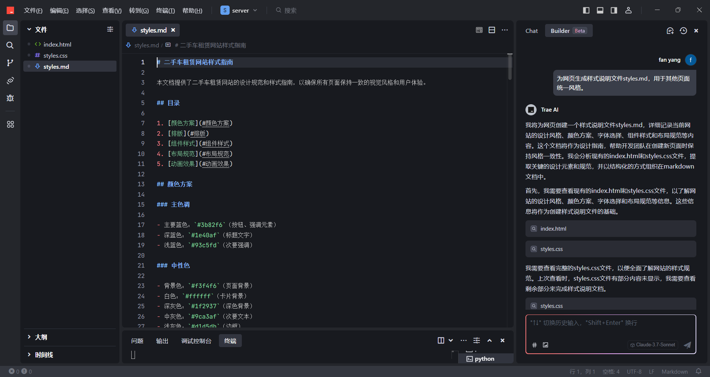Open styles.css in file tree
710x377 pixels.
click(x=70, y=55)
